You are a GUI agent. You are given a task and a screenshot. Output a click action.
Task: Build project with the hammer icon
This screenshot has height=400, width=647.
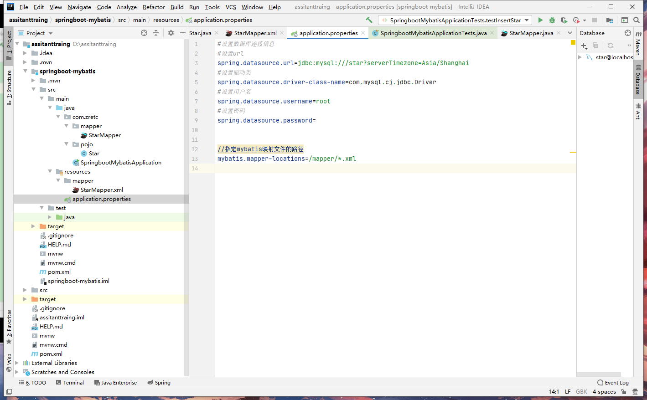tap(369, 20)
